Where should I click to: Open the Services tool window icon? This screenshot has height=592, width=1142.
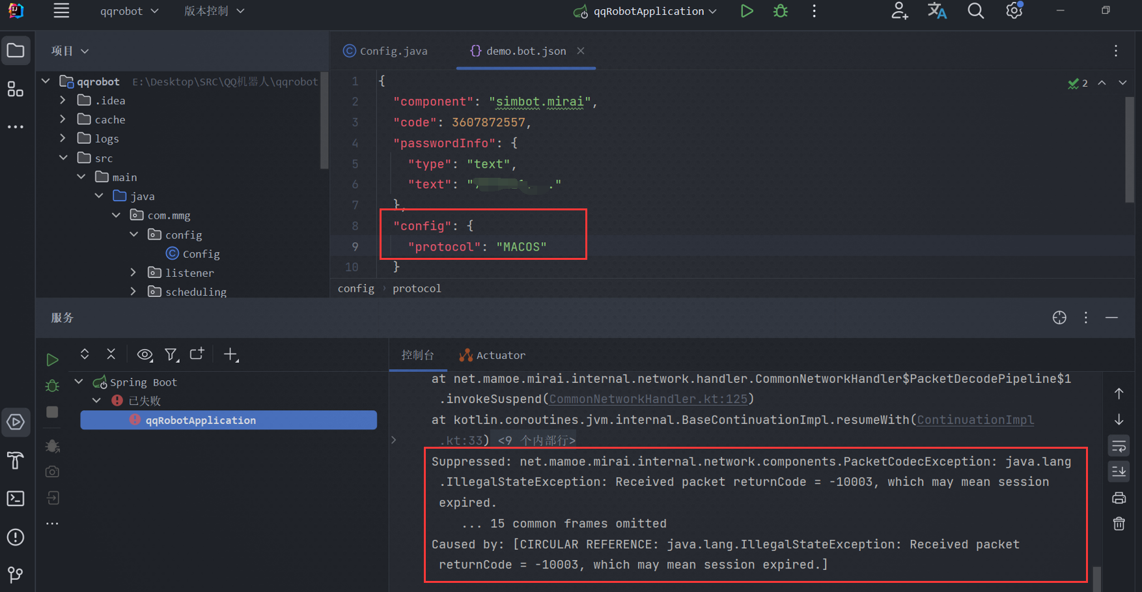pyautogui.click(x=16, y=422)
